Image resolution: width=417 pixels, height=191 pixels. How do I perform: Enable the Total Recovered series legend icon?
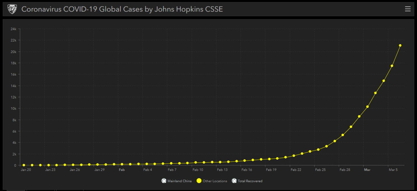click(x=234, y=181)
